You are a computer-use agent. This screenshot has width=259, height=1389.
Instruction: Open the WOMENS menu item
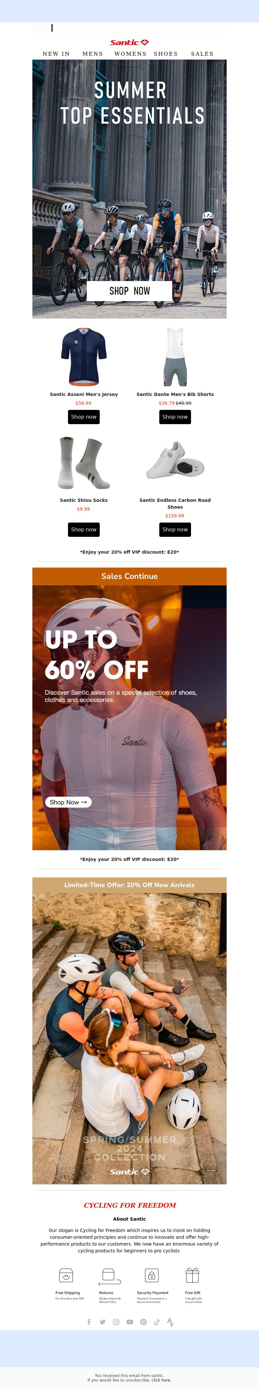point(130,54)
